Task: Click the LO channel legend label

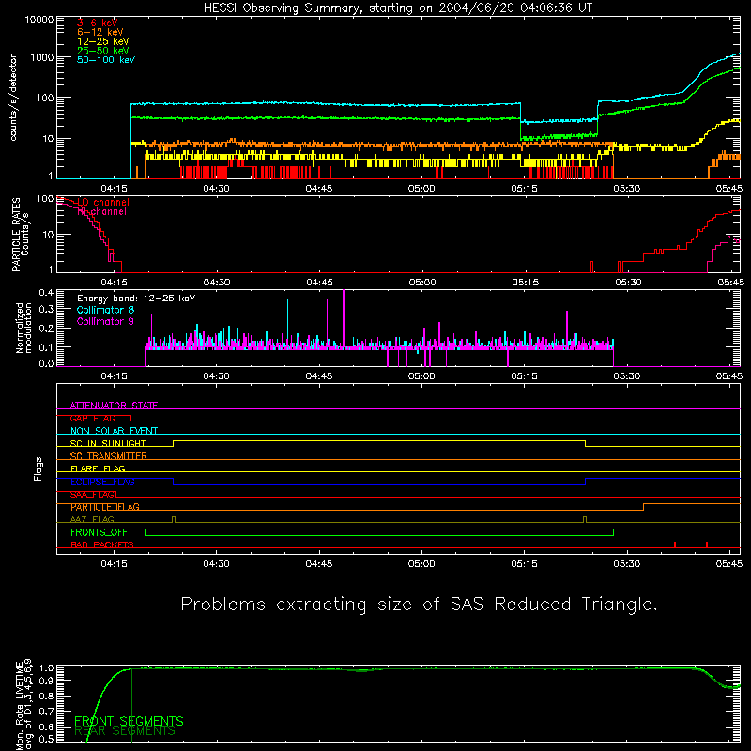Action: [103, 202]
